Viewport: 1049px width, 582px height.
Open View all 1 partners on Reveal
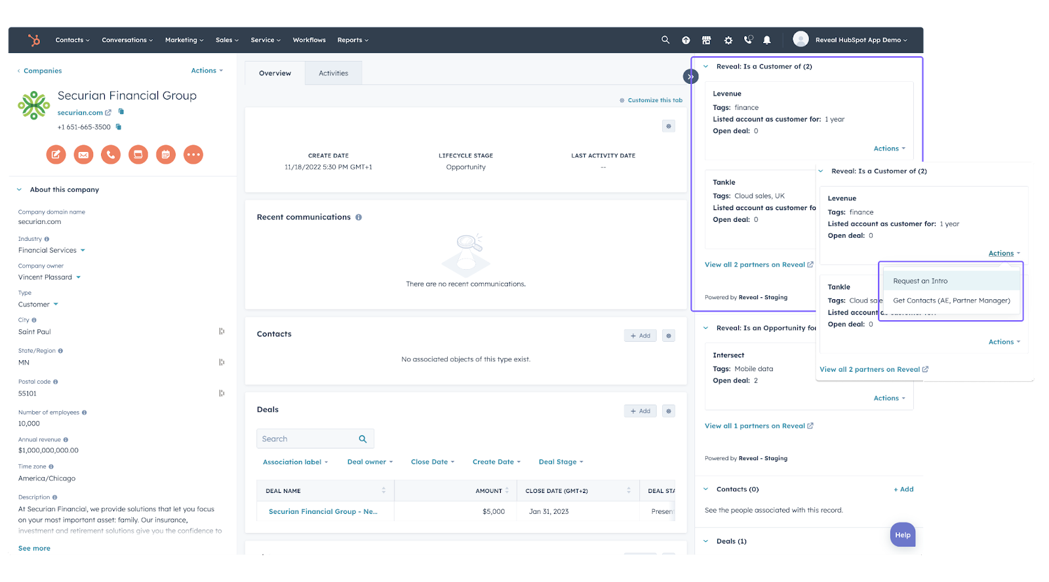(x=759, y=426)
